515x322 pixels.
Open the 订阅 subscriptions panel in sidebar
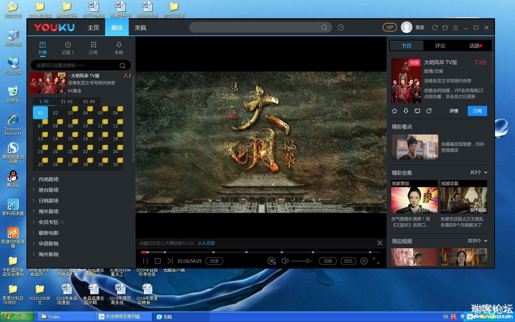click(x=93, y=48)
